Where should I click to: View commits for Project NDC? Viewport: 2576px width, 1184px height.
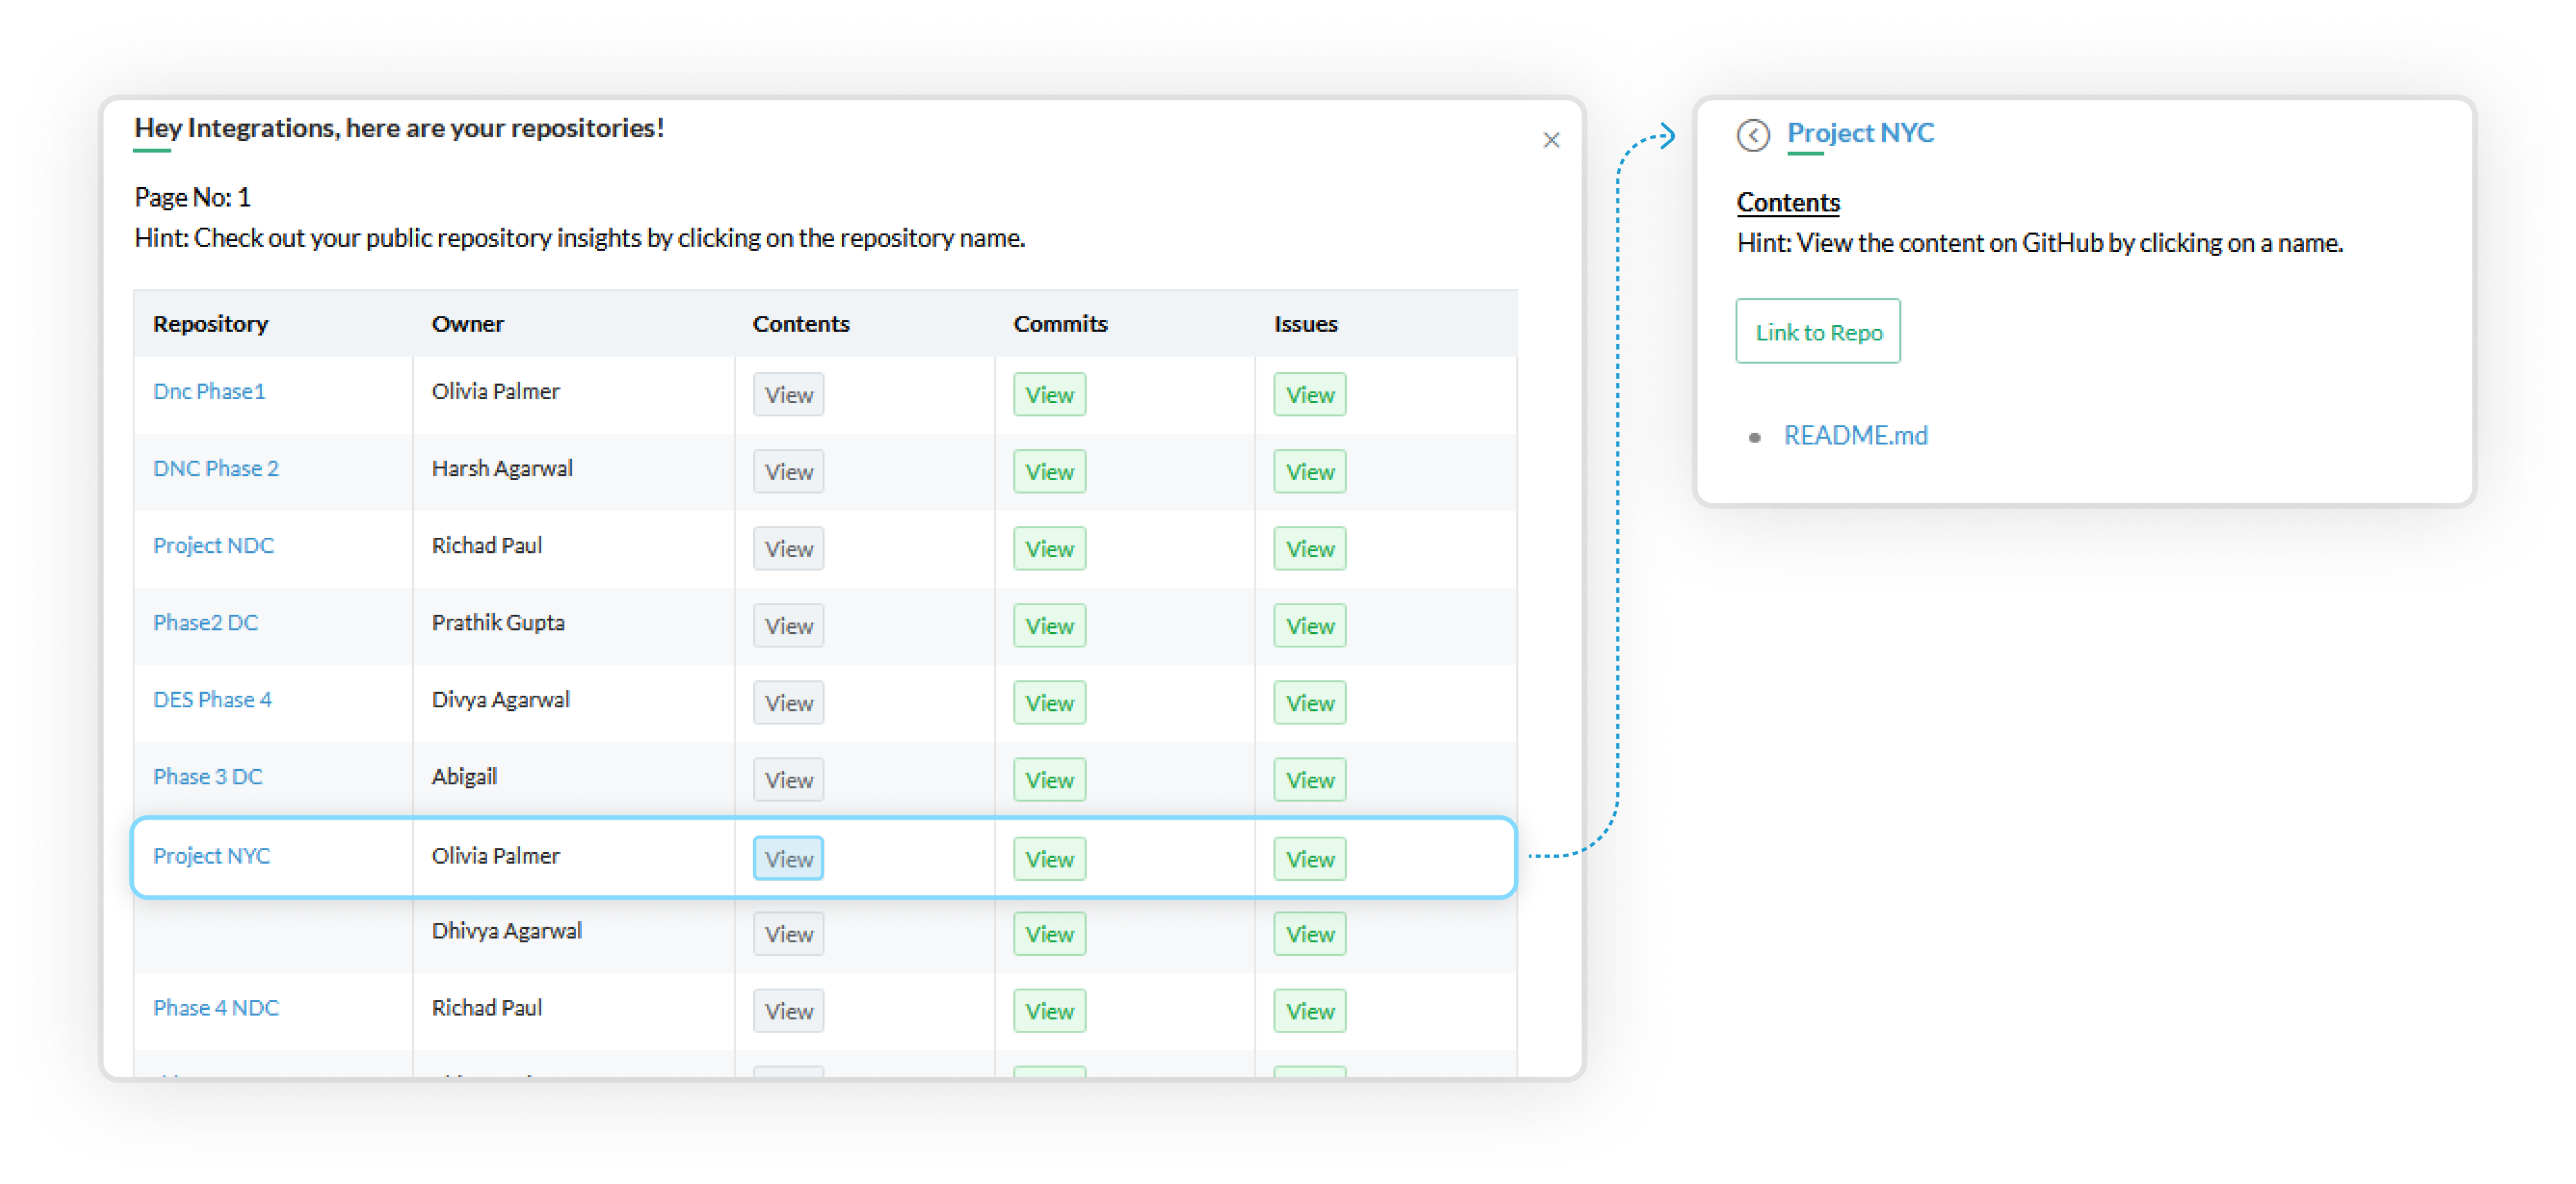point(1049,549)
